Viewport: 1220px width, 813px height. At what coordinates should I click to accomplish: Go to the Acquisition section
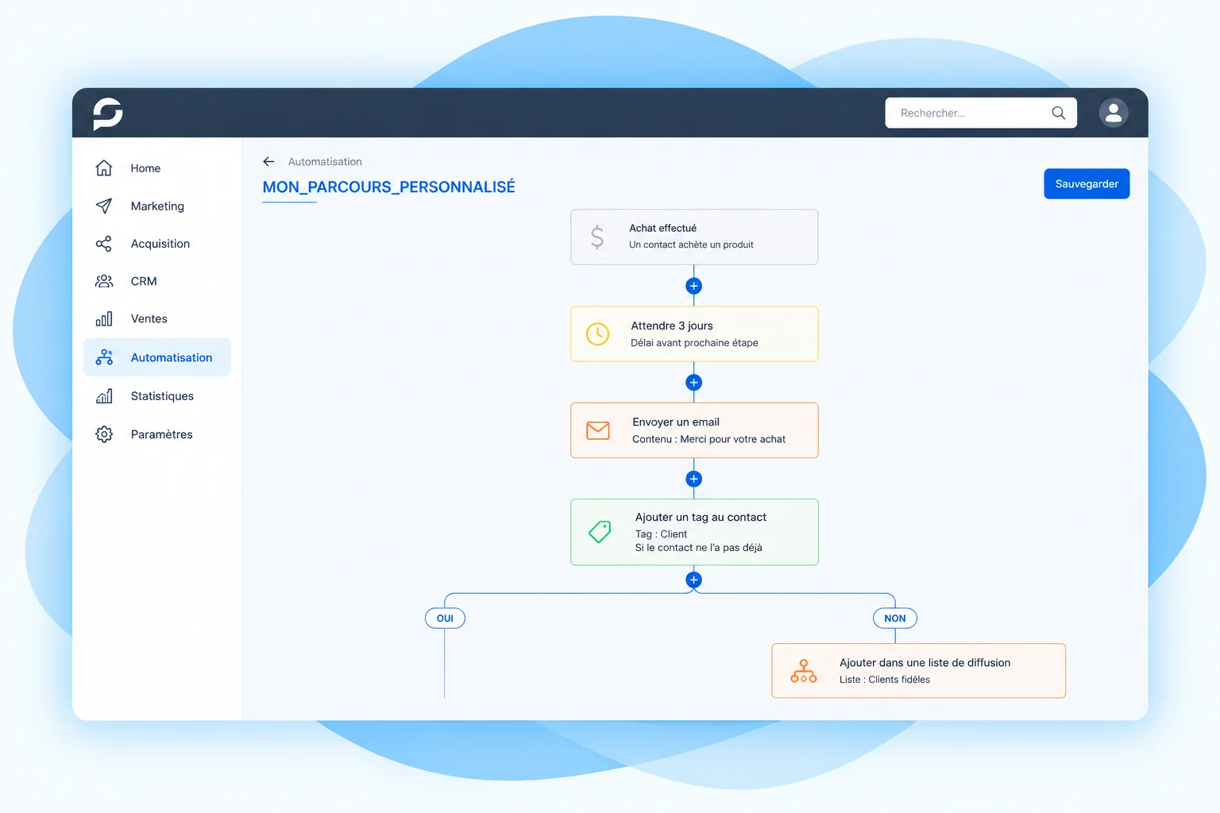tap(157, 244)
